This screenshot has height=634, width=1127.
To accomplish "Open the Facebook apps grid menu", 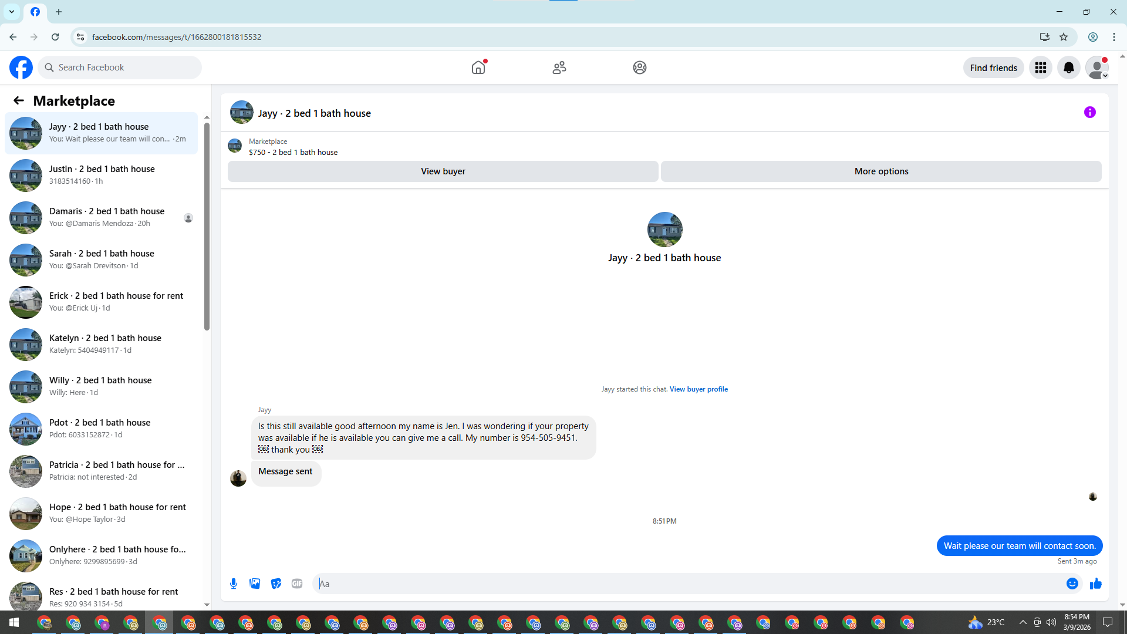I will point(1040,68).
